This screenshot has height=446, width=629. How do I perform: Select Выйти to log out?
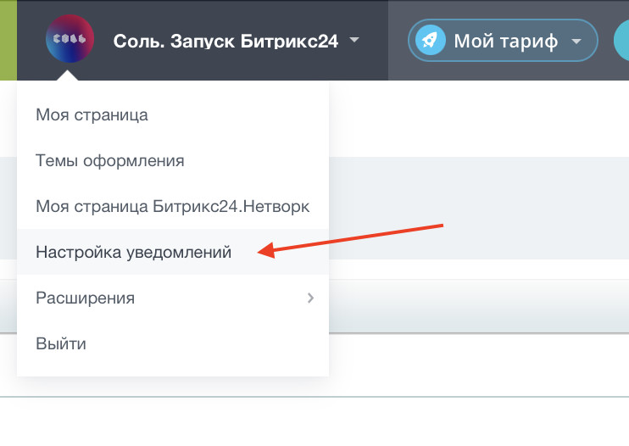(x=173, y=343)
